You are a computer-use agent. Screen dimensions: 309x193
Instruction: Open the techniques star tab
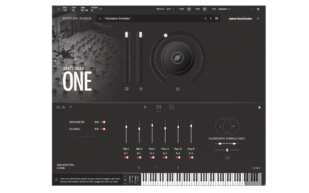(x=146, y=107)
